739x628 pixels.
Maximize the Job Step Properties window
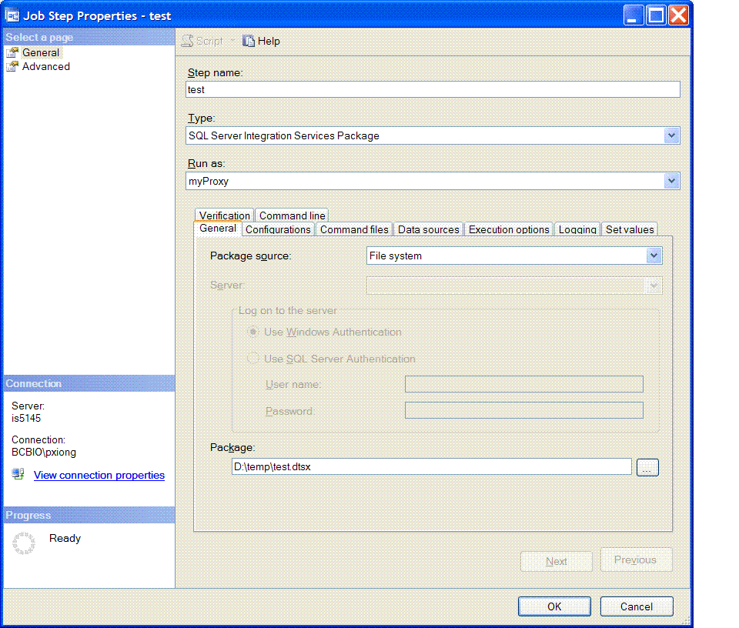coord(656,15)
